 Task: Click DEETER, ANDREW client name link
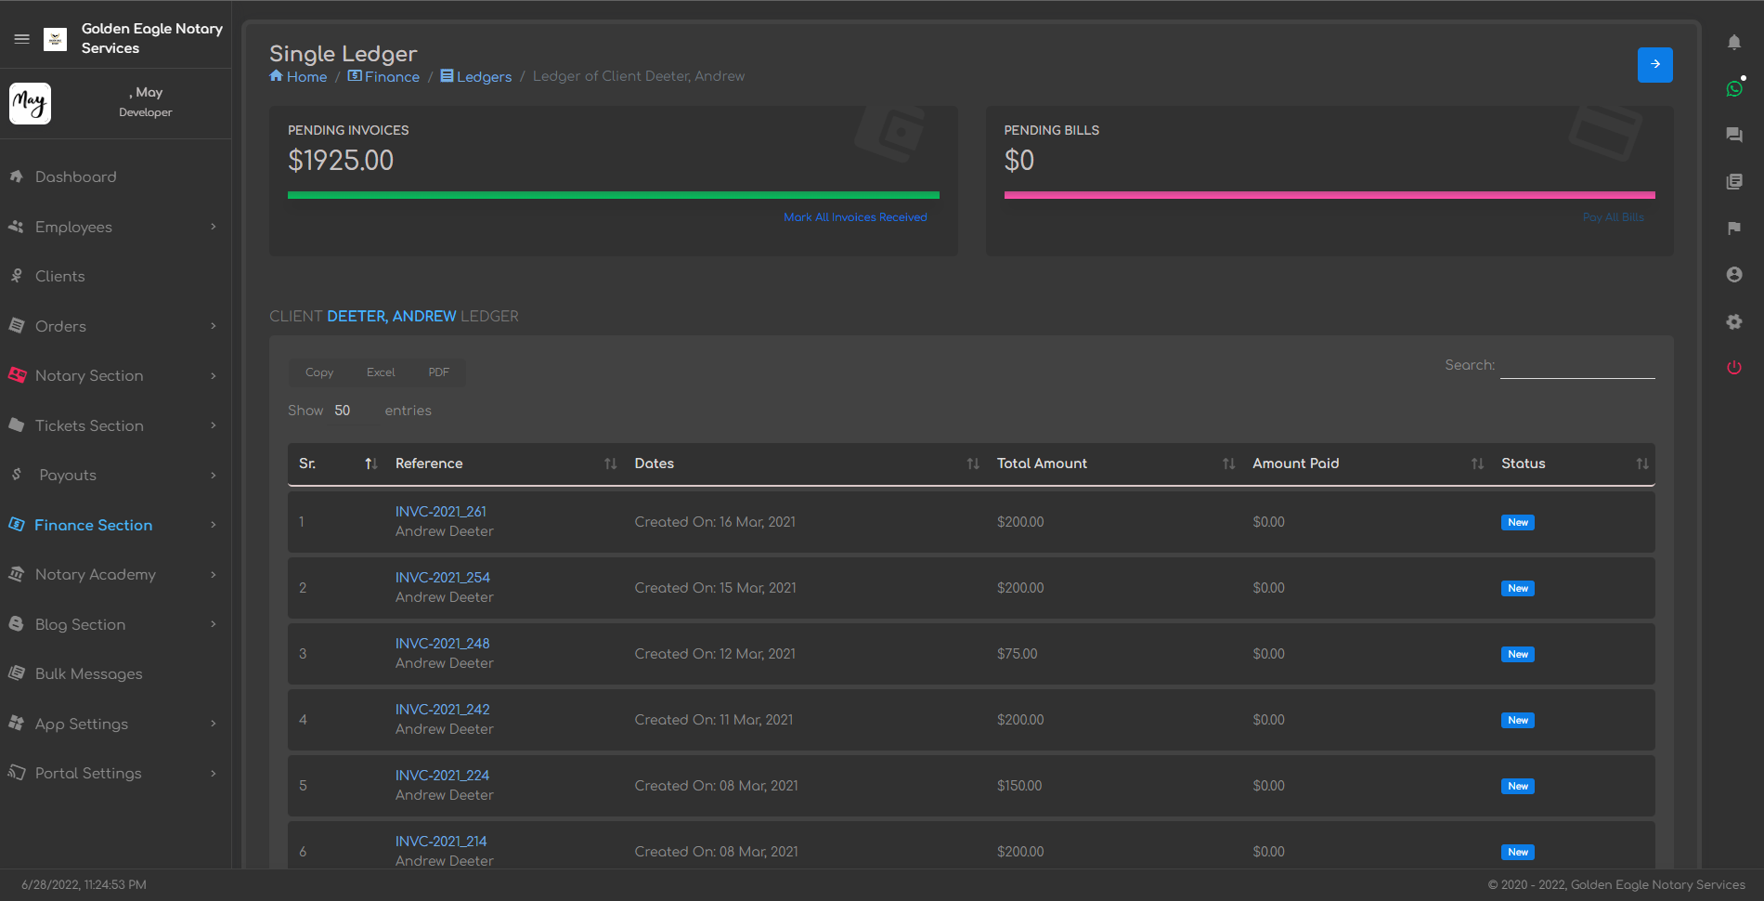point(392,317)
